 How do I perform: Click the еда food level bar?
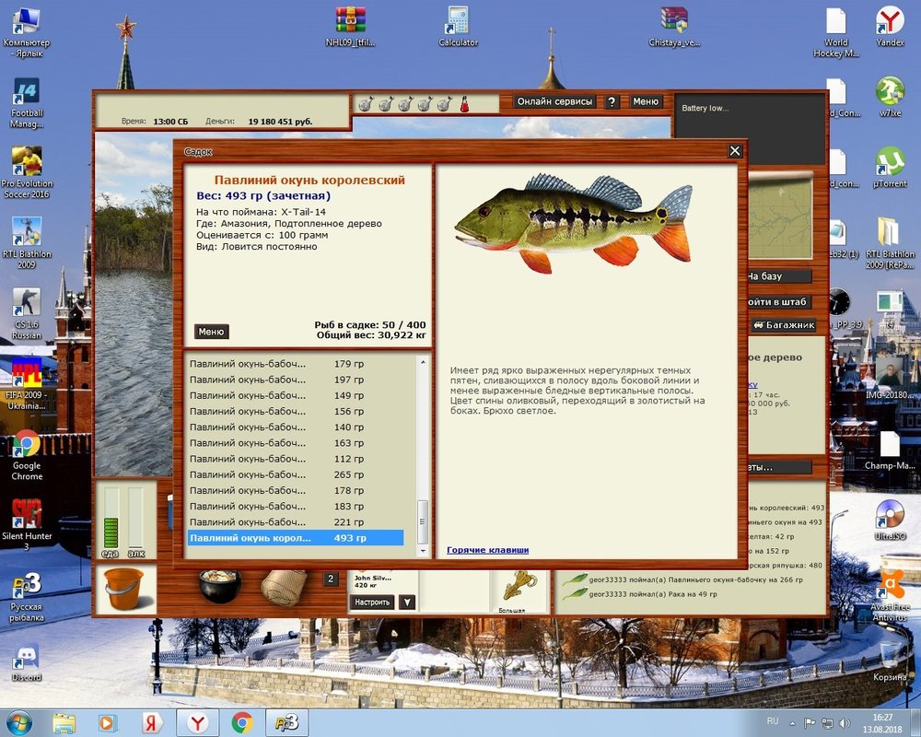click(x=111, y=519)
